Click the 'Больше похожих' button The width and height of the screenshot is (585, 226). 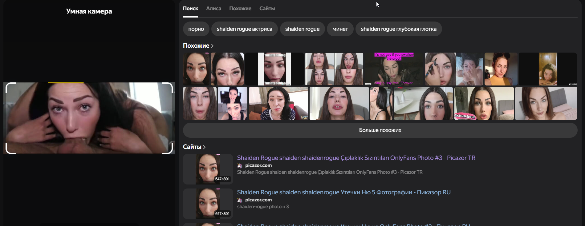click(380, 130)
